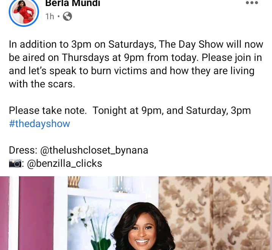272x250 pixels.
Task: Tap the 'Please take note' sentence
Action: [48, 110]
